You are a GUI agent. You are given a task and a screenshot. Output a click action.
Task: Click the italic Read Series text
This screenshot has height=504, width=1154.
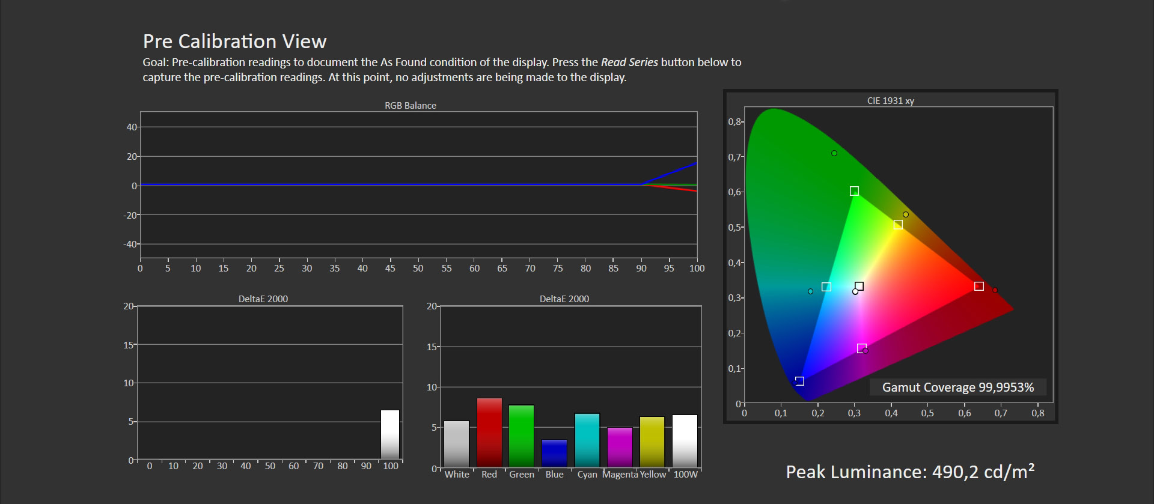629,62
